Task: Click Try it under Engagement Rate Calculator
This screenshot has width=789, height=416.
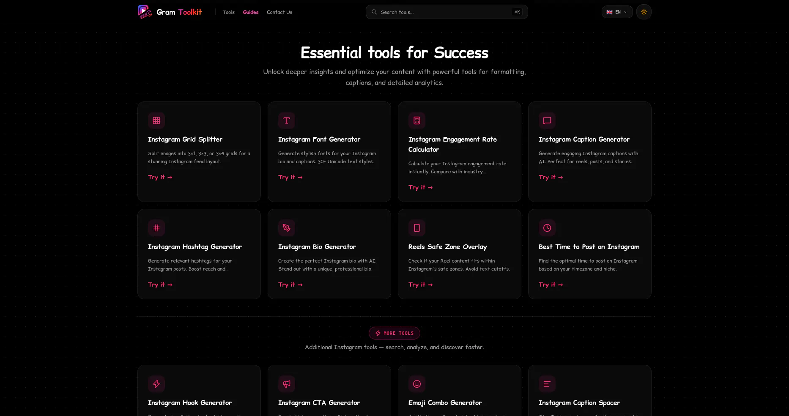Action: pyautogui.click(x=421, y=187)
